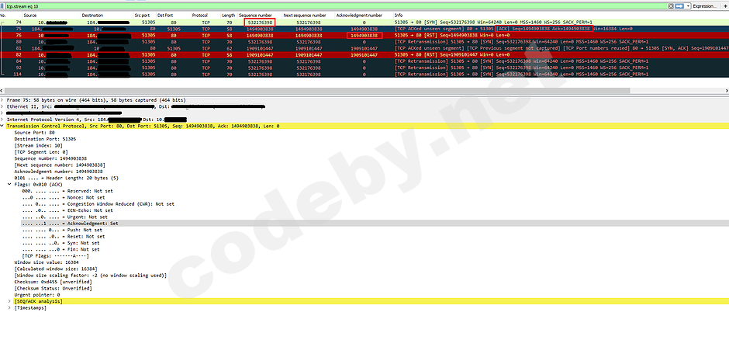Select the Sequence number: 1494903838 field
729x354 pixels.
click(x=52, y=158)
